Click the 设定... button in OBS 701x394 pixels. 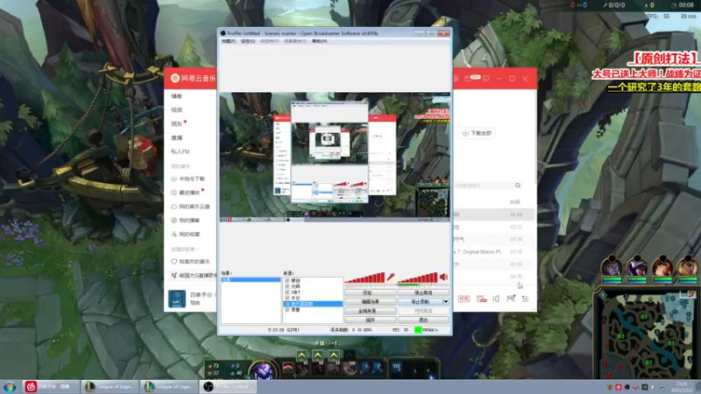click(370, 293)
